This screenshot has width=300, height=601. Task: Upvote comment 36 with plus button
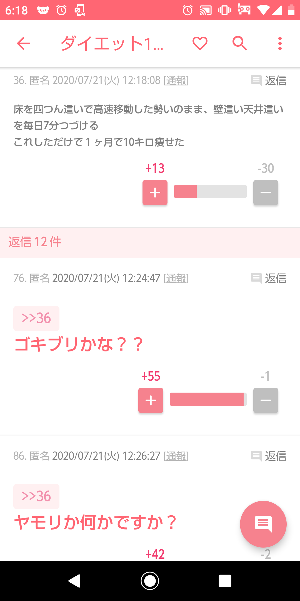click(155, 193)
